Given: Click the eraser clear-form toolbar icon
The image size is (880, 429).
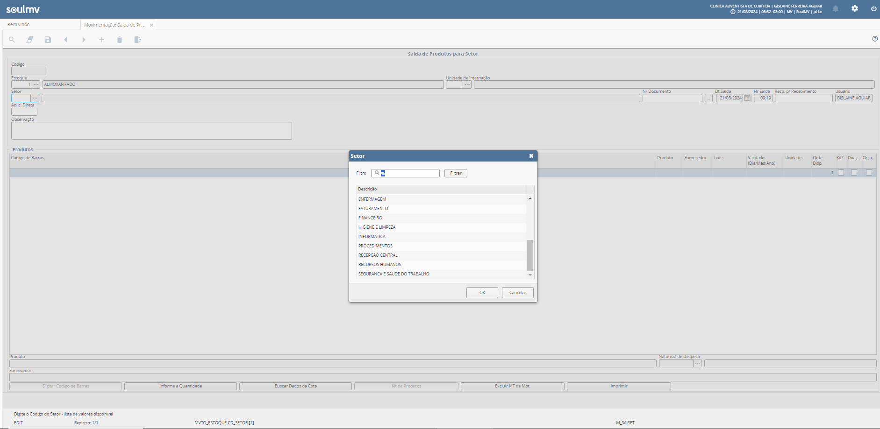Looking at the screenshot, I should click(x=30, y=40).
